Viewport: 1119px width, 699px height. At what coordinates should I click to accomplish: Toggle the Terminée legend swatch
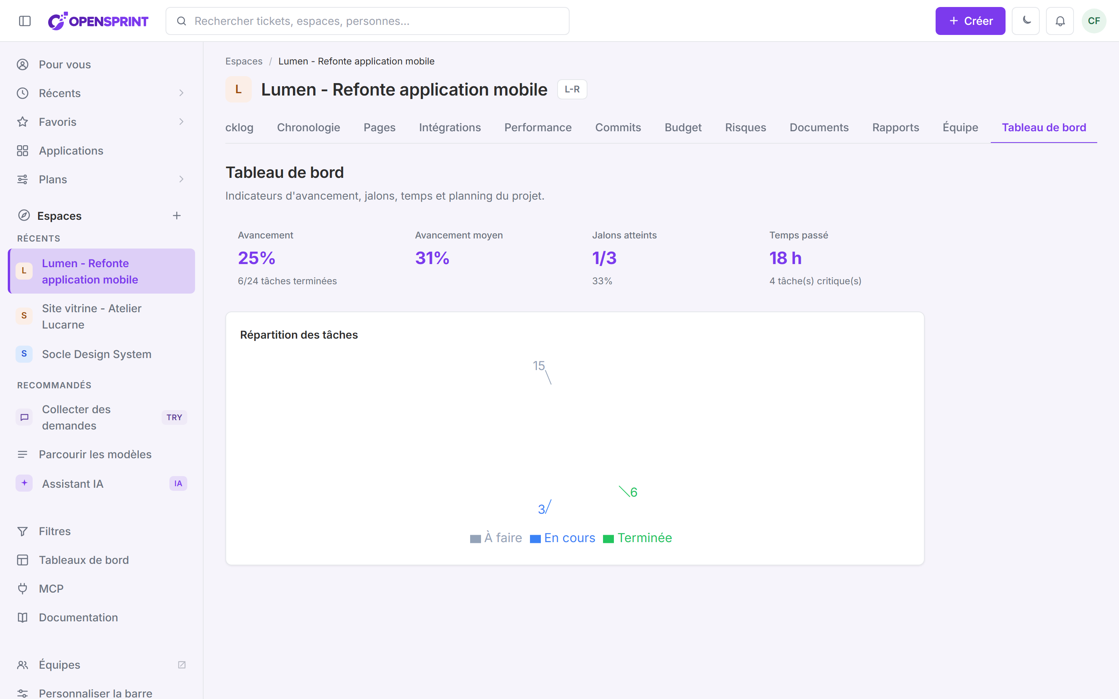click(x=608, y=539)
